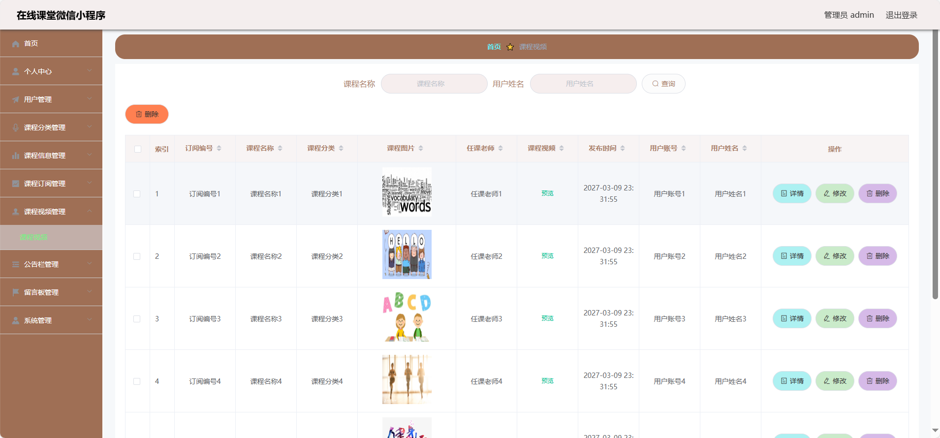Click 课程视频 in the breadcrumb
This screenshot has height=438, width=940.
point(533,47)
